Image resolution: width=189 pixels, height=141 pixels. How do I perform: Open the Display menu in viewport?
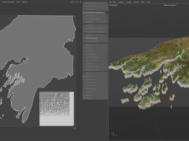pos(129,2)
